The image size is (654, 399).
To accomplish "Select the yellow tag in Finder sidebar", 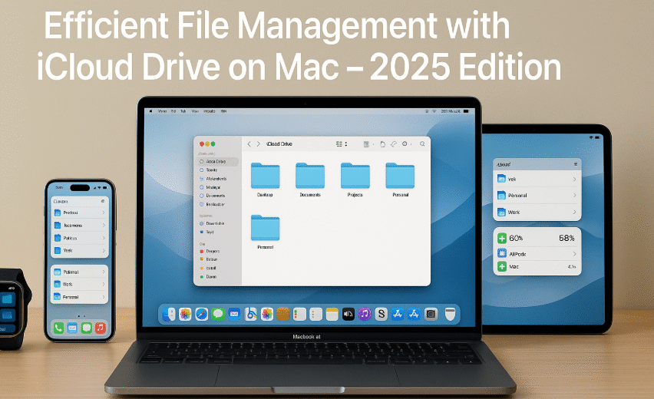I will 208,268.
